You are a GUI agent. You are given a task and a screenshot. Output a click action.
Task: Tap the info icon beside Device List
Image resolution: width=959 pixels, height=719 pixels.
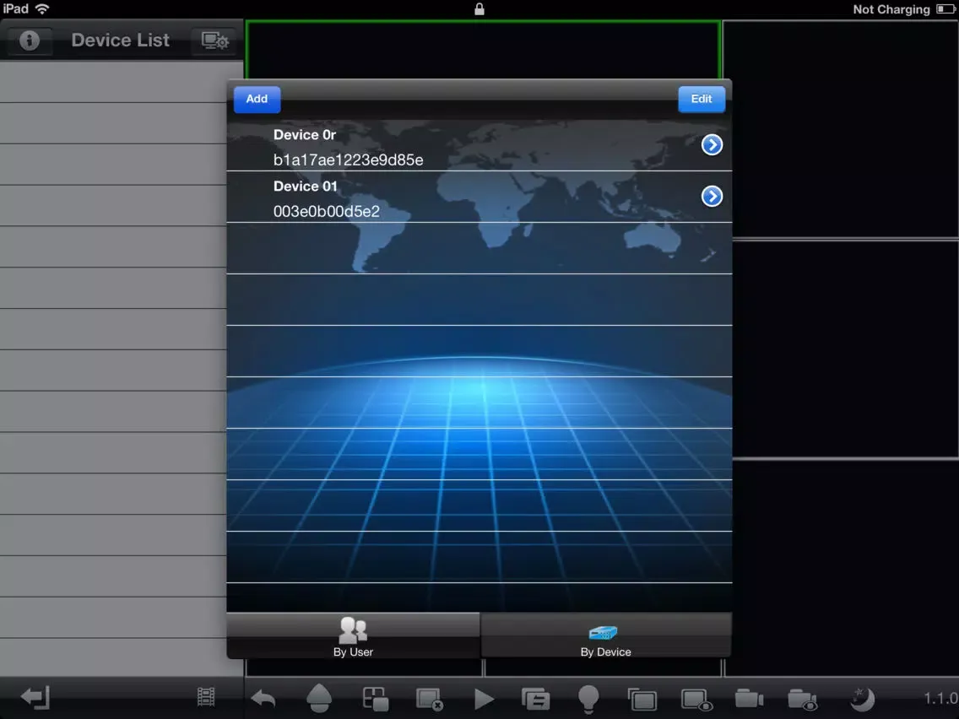(30, 41)
